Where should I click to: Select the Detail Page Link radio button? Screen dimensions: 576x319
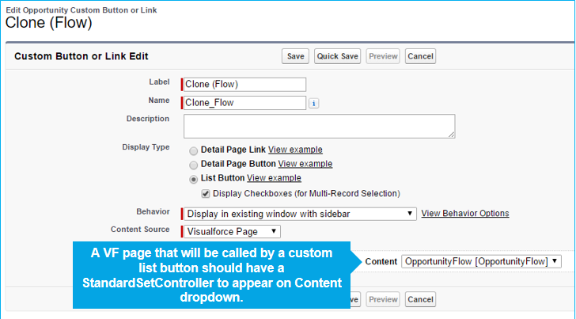(x=194, y=150)
